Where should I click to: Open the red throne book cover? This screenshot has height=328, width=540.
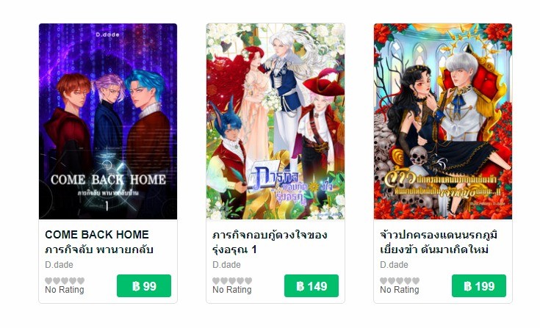click(443, 121)
